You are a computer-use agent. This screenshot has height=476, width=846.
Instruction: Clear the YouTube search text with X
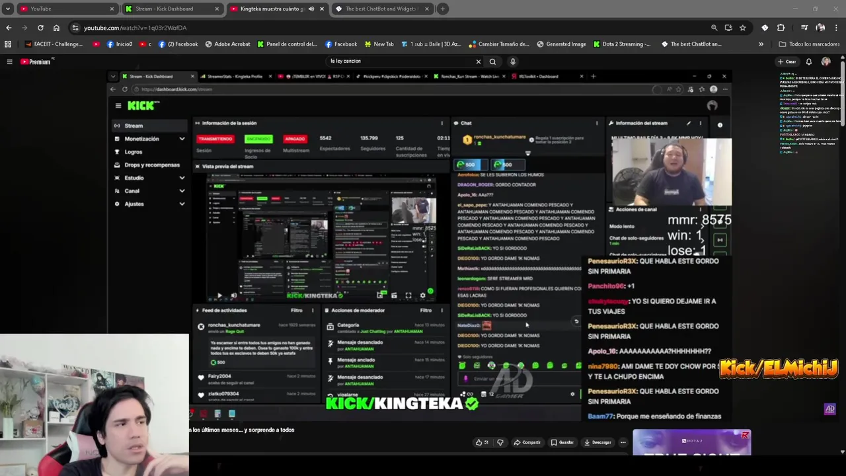tap(479, 61)
